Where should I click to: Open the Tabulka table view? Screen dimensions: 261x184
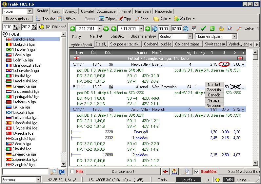46,19
